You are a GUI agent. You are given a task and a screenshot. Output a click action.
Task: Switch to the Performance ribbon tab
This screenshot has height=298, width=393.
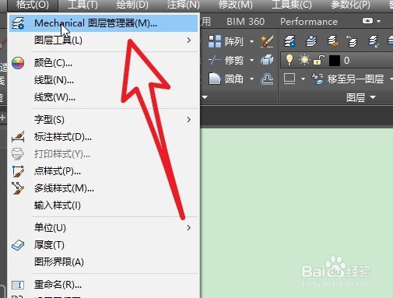tap(309, 22)
